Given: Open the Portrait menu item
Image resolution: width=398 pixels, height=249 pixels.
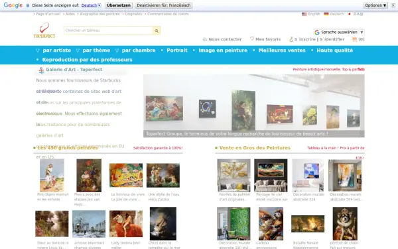Looking at the screenshot, I should point(177,50).
